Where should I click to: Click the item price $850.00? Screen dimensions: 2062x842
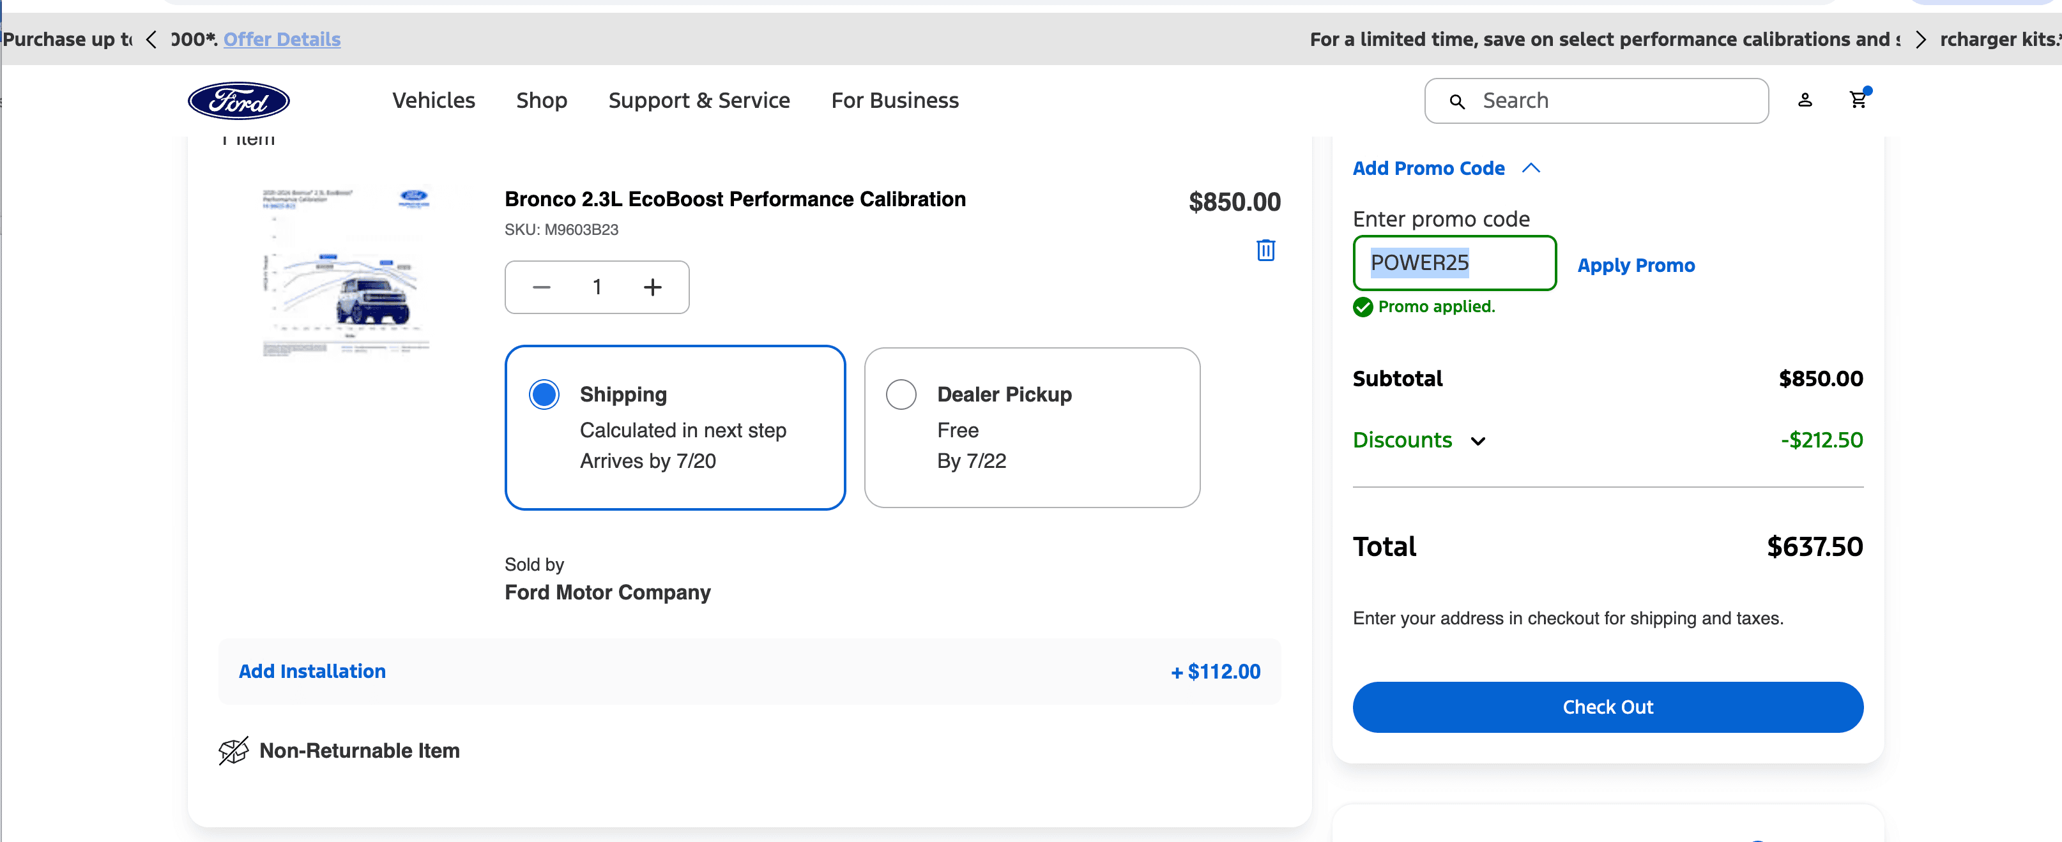(1234, 202)
